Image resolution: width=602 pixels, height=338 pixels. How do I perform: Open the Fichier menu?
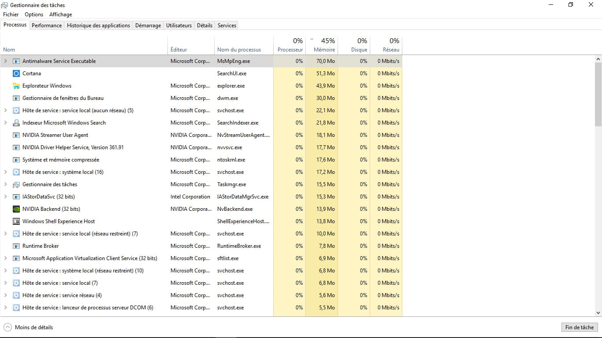click(11, 15)
